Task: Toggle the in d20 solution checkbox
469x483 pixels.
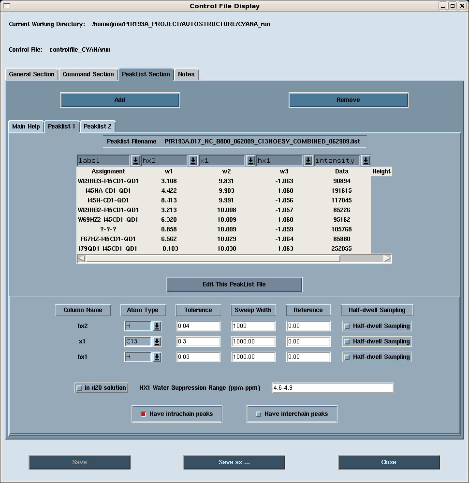Action: 79,388
